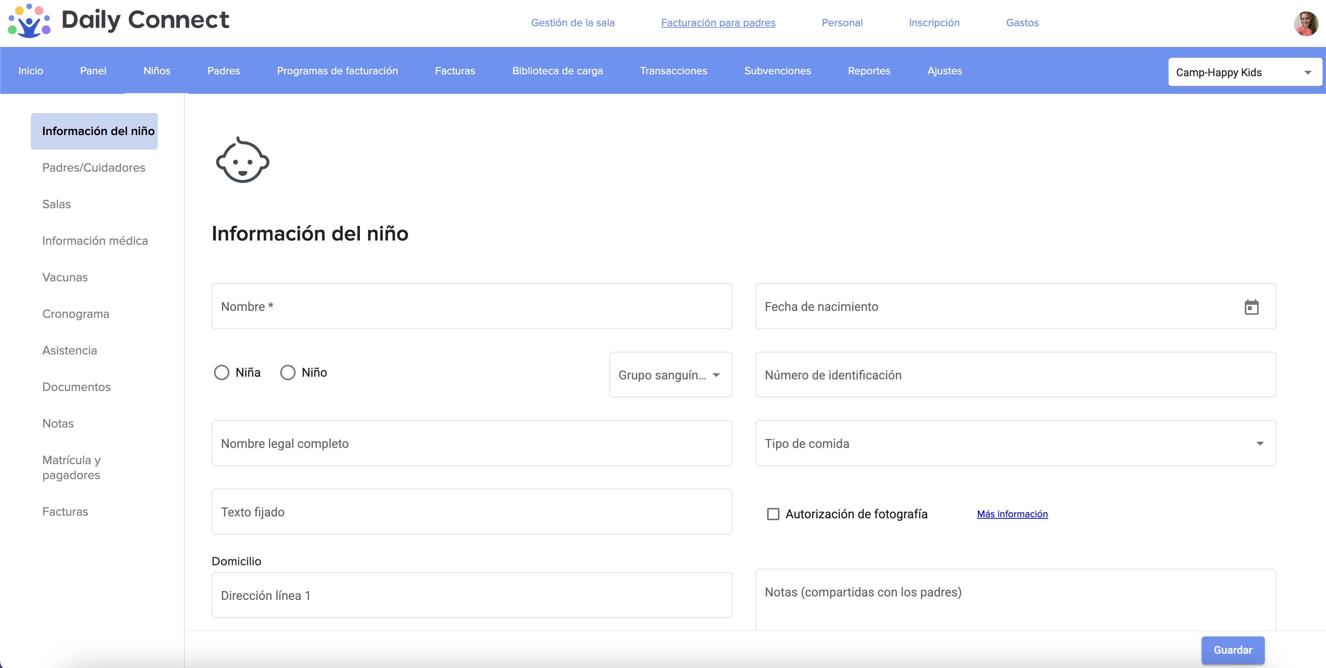Viewport: 1326px width, 668px height.
Task: Open Información médica in the sidebar
Action: coord(95,240)
